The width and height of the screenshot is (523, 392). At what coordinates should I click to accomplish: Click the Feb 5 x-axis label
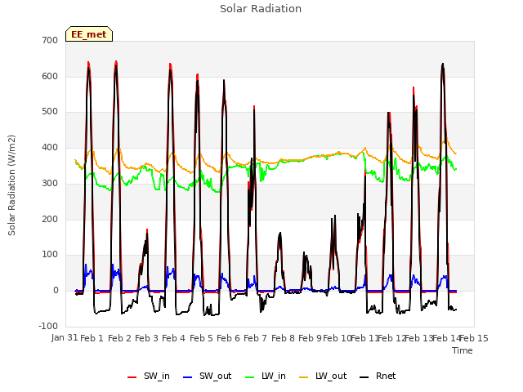click(x=201, y=338)
